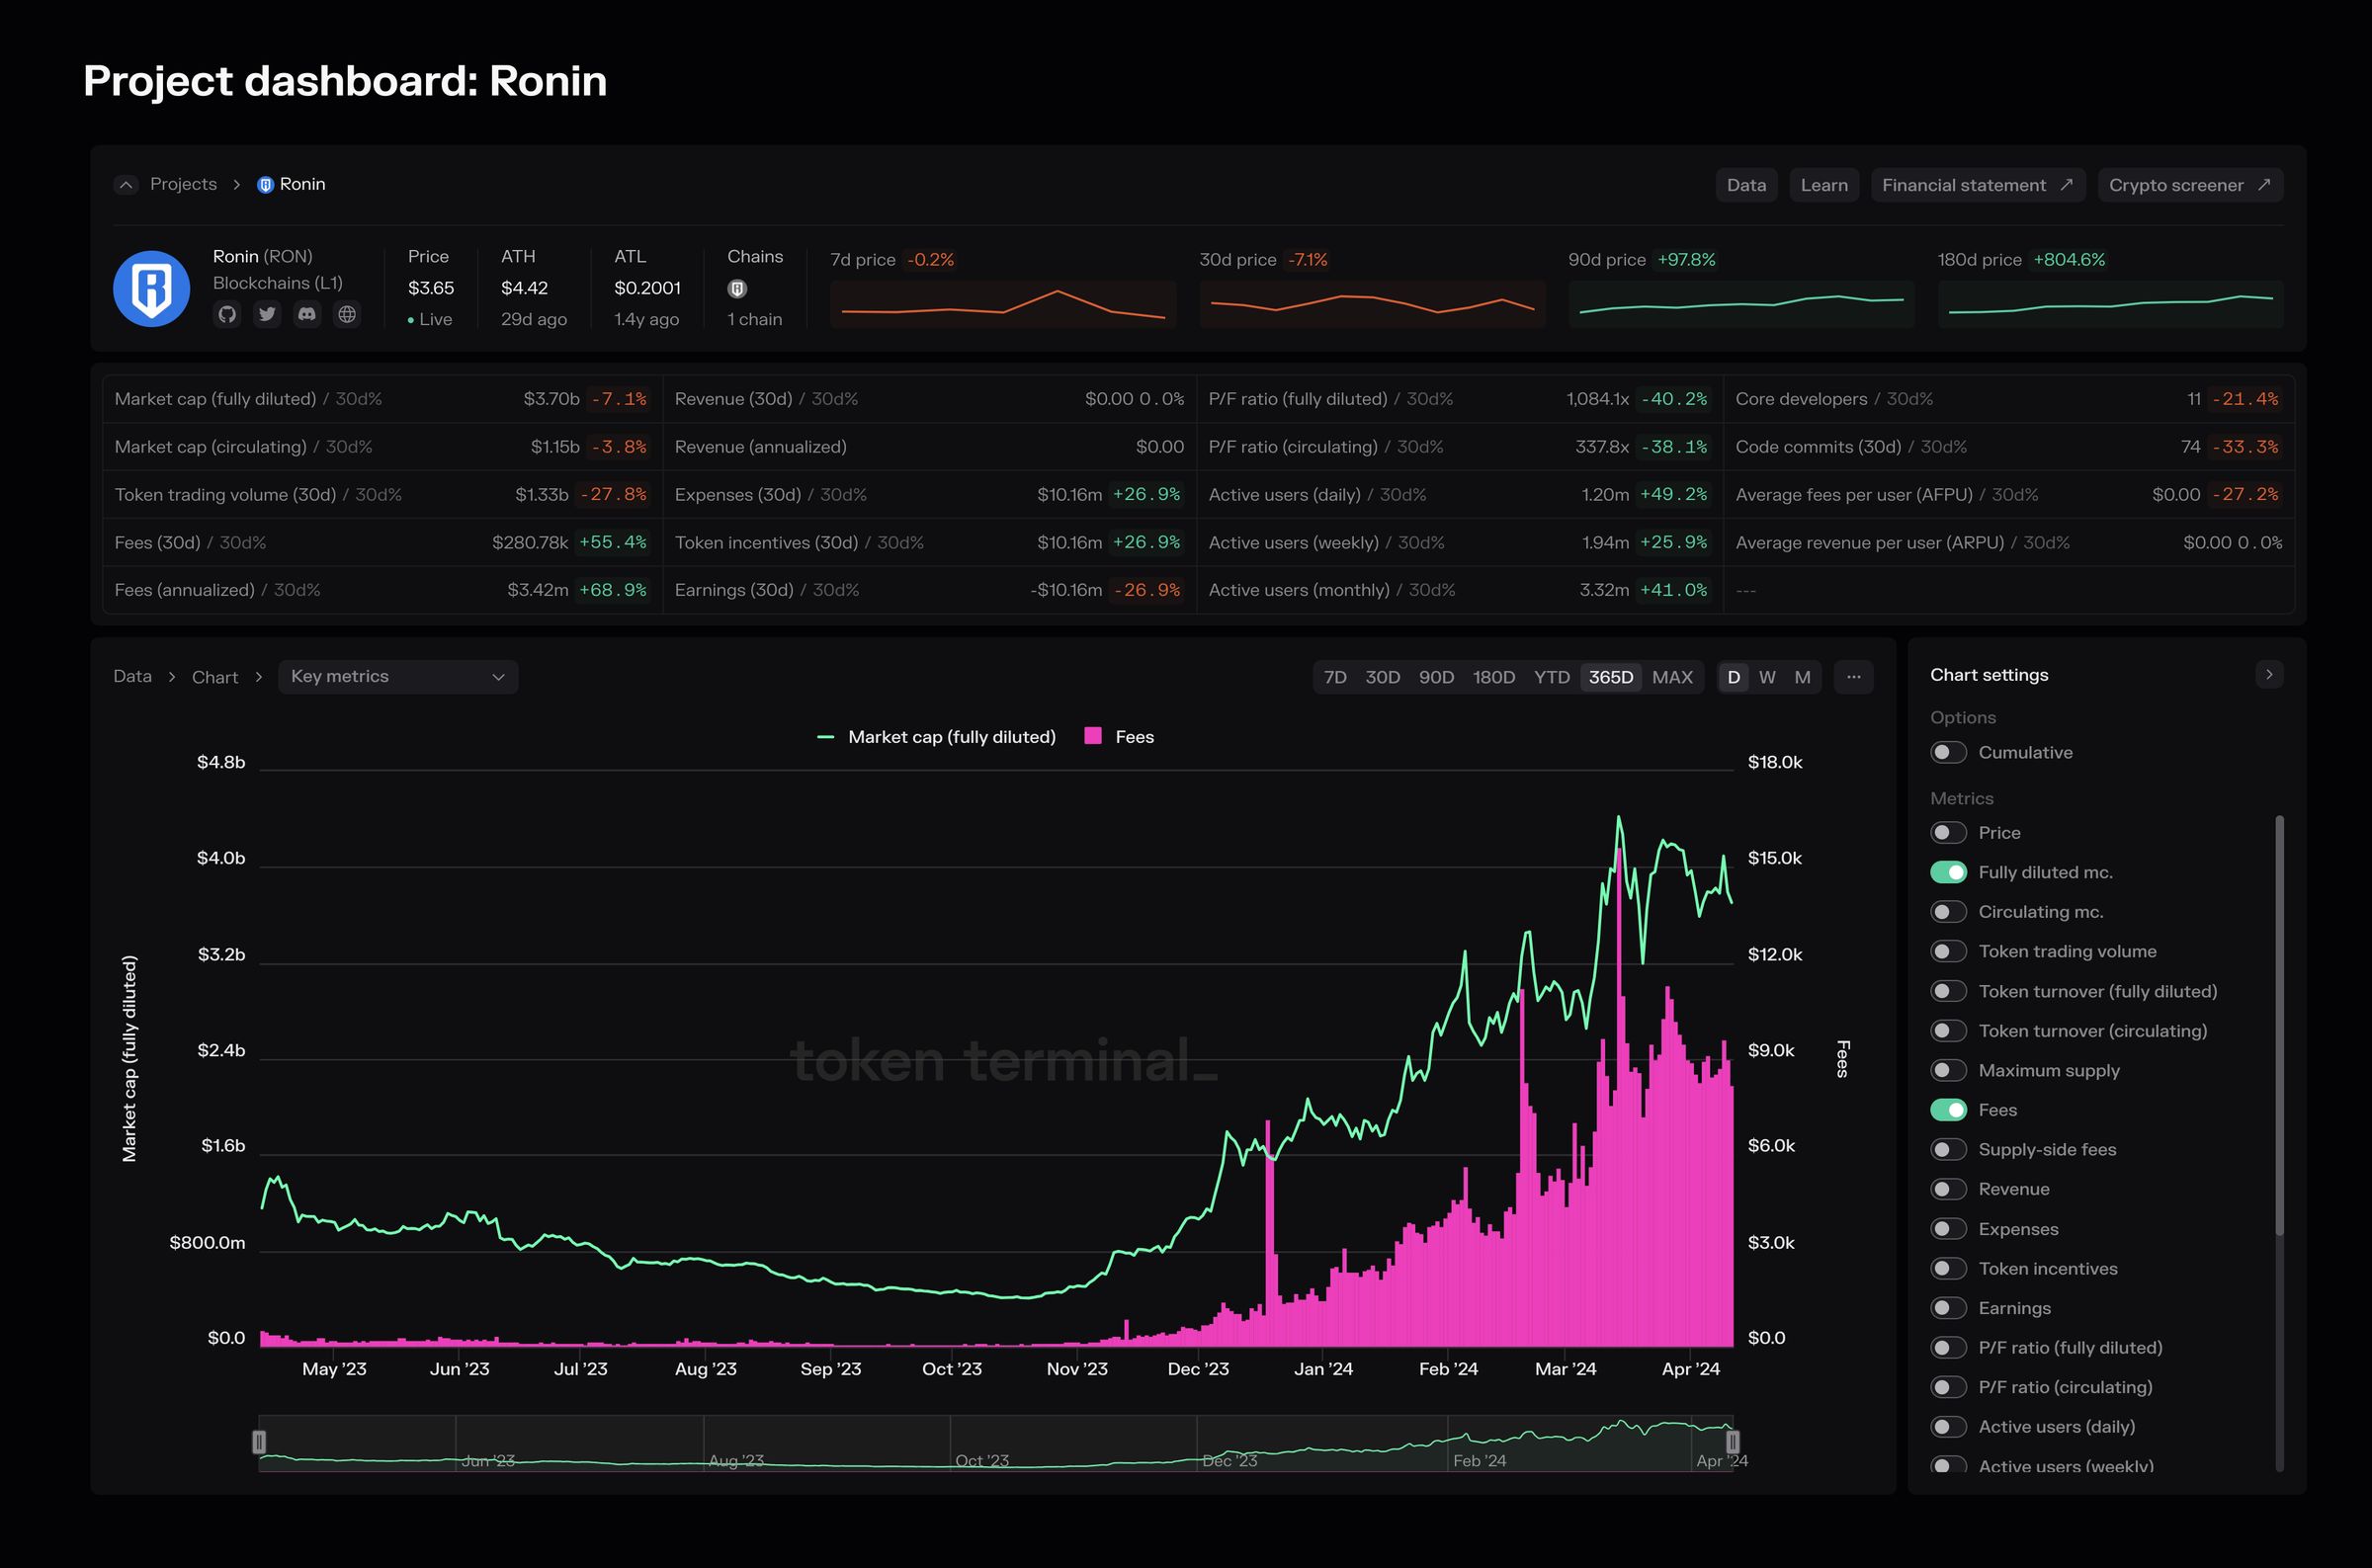The width and height of the screenshot is (2372, 1568).
Task: Switch to weekly W granularity
Action: tap(1767, 677)
